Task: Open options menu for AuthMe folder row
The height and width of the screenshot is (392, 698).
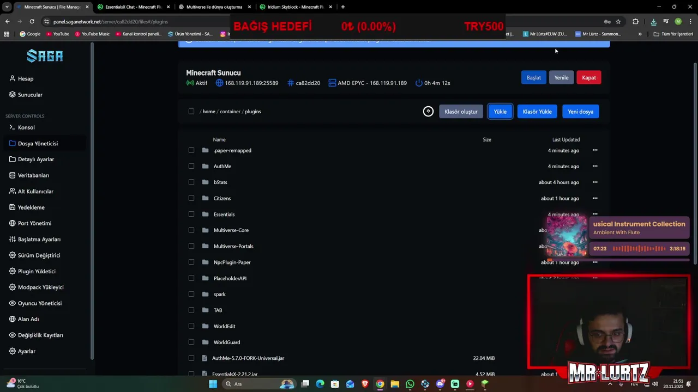Action: click(595, 166)
